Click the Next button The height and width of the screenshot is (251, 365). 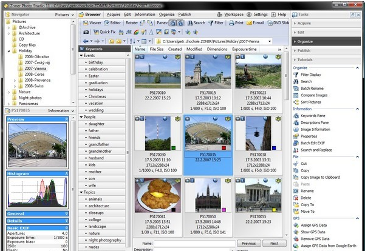275,243
